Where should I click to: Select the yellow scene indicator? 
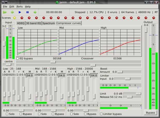tap(14, 18)
